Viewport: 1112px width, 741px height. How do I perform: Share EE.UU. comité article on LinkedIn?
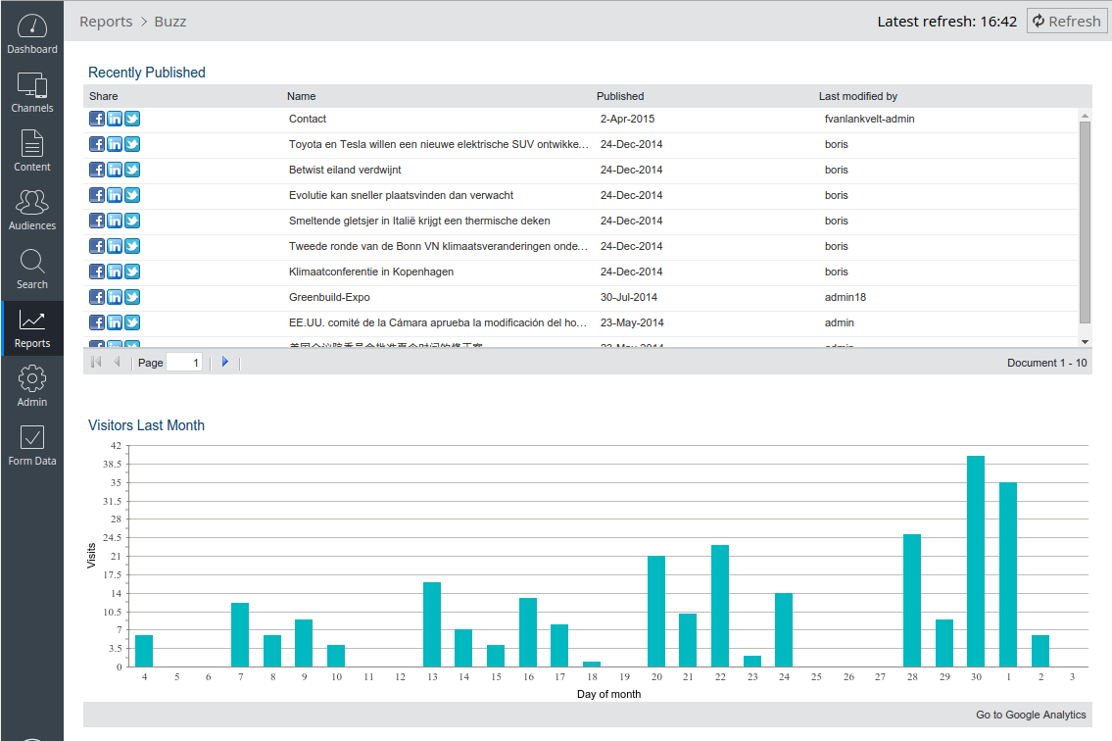click(x=115, y=322)
